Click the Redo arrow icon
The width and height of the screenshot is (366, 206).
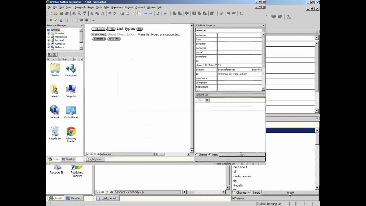point(115,13)
